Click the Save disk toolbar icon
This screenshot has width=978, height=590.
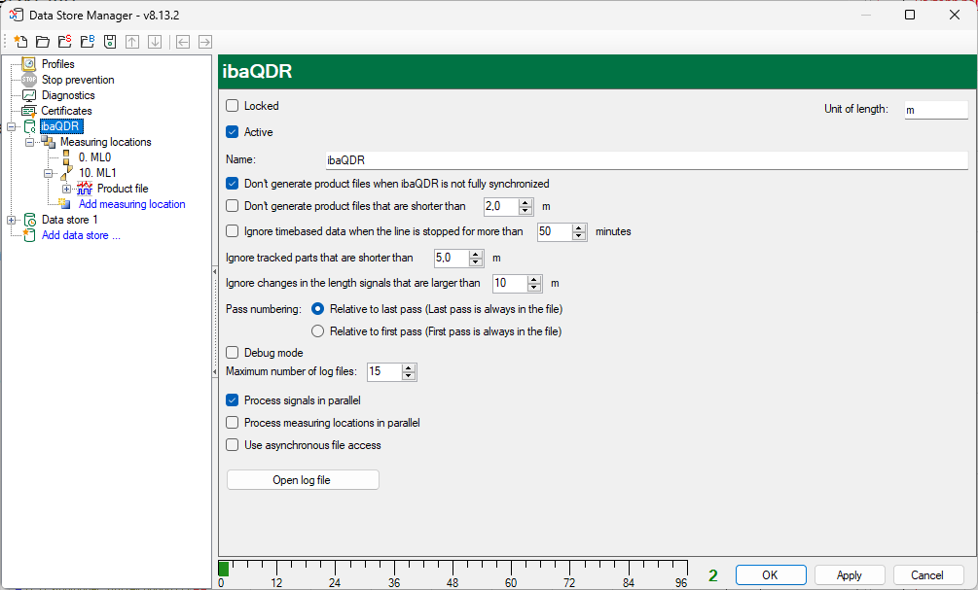(110, 42)
